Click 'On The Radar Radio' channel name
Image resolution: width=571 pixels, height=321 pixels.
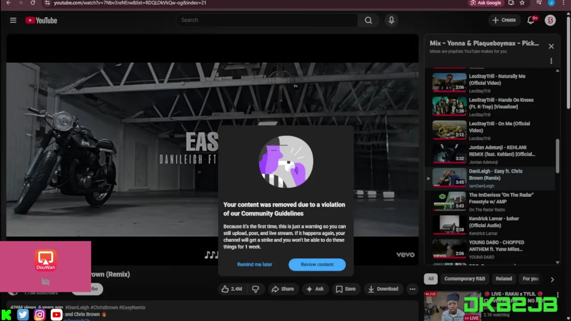pyautogui.click(x=487, y=210)
